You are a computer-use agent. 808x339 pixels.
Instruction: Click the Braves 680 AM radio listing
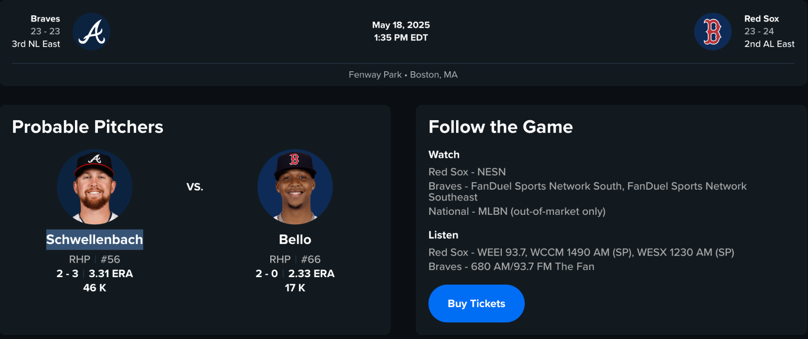tap(511, 266)
